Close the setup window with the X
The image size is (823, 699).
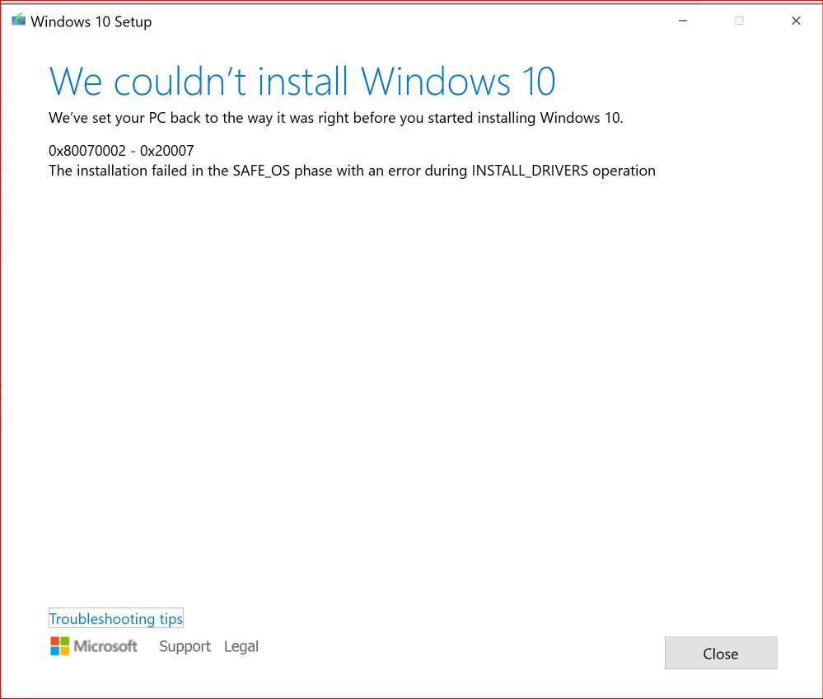pyautogui.click(x=796, y=21)
